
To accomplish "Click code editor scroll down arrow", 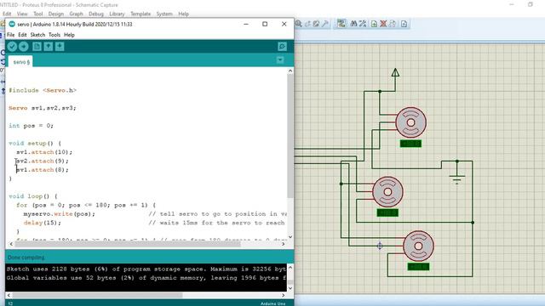I will point(290,237).
